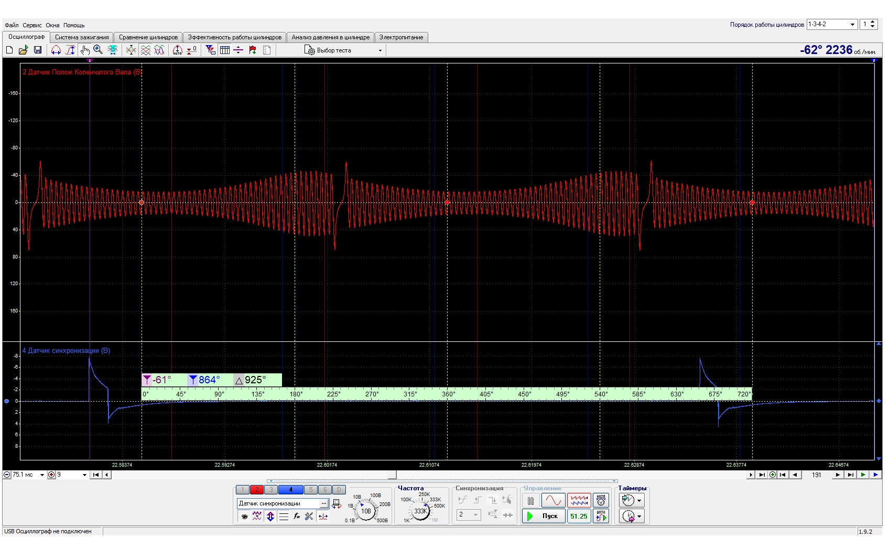The image size is (889, 538).
Task: Click the zero level reset icon
Action: [x=192, y=50]
